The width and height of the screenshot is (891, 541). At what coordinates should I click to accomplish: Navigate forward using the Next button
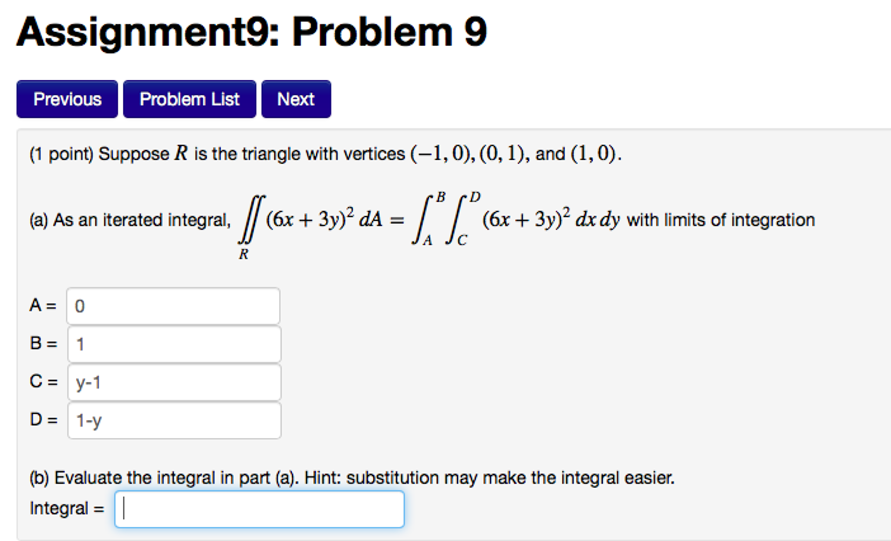(296, 99)
